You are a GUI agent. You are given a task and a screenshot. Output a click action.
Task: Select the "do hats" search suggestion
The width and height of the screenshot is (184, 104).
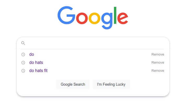[36, 62]
